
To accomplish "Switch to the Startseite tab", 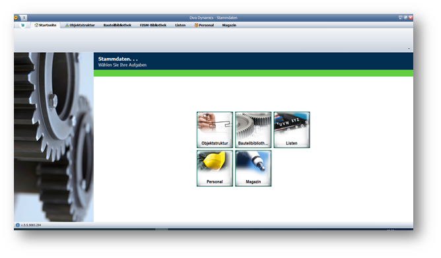I will 46,25.
